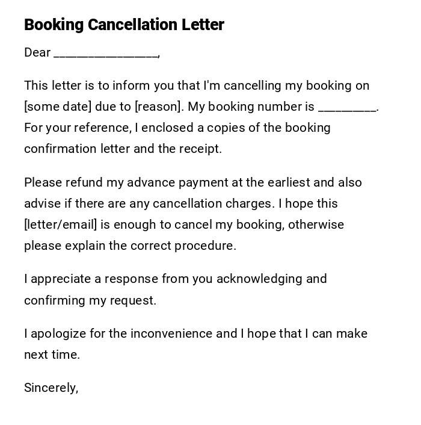Click the blank recipient name line after Dear
The image size is (421, 425).
coord(106,54)
